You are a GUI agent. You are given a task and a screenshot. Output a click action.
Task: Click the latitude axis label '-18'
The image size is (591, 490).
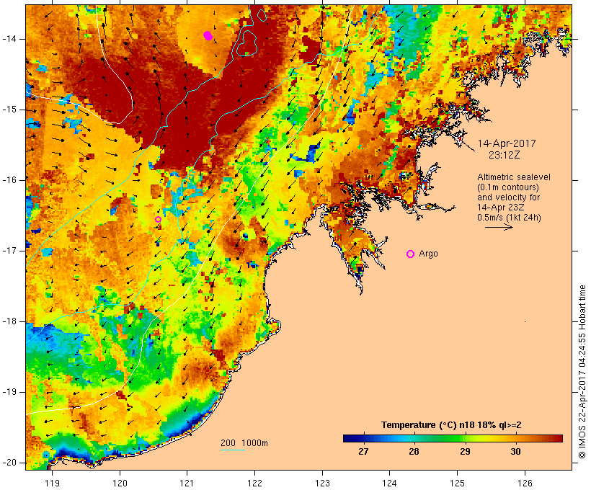coord(9,321)
